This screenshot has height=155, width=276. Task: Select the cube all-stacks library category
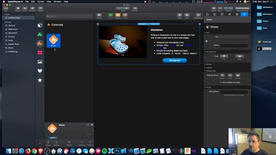pyautogui.click(x=40, y=25)
